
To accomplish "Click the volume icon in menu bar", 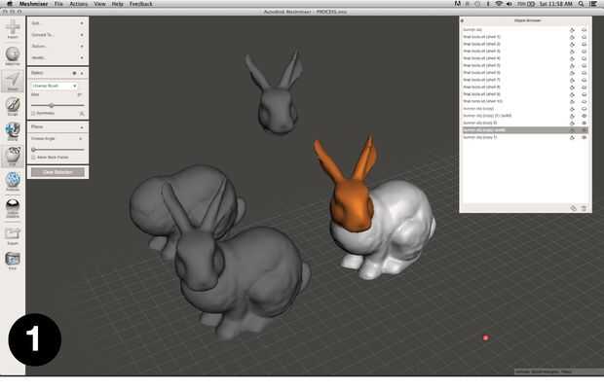I will pos(509,4).
